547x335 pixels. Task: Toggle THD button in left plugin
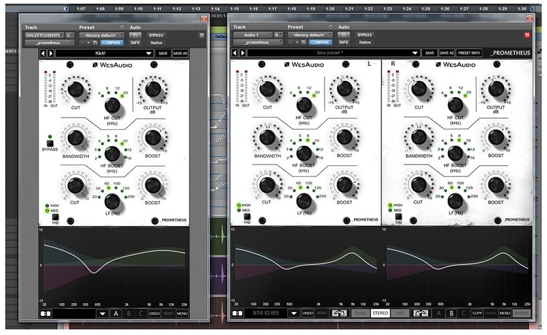[55, 217]
